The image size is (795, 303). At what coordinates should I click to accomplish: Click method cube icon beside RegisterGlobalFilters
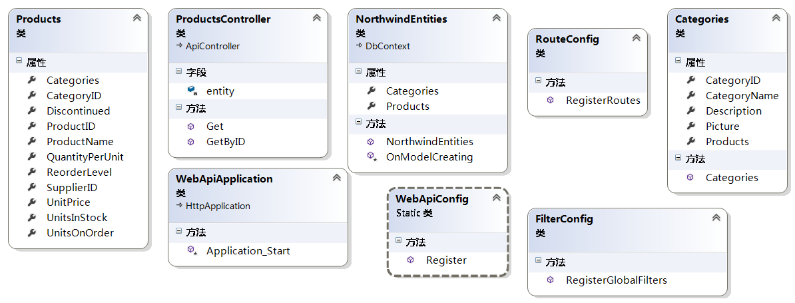pos(551,280)
